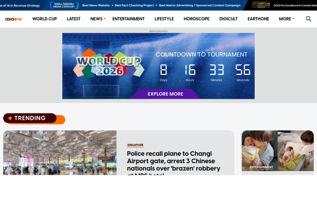
Task: Click the World Cup 2026 banner logo
Action: [109, 64]
